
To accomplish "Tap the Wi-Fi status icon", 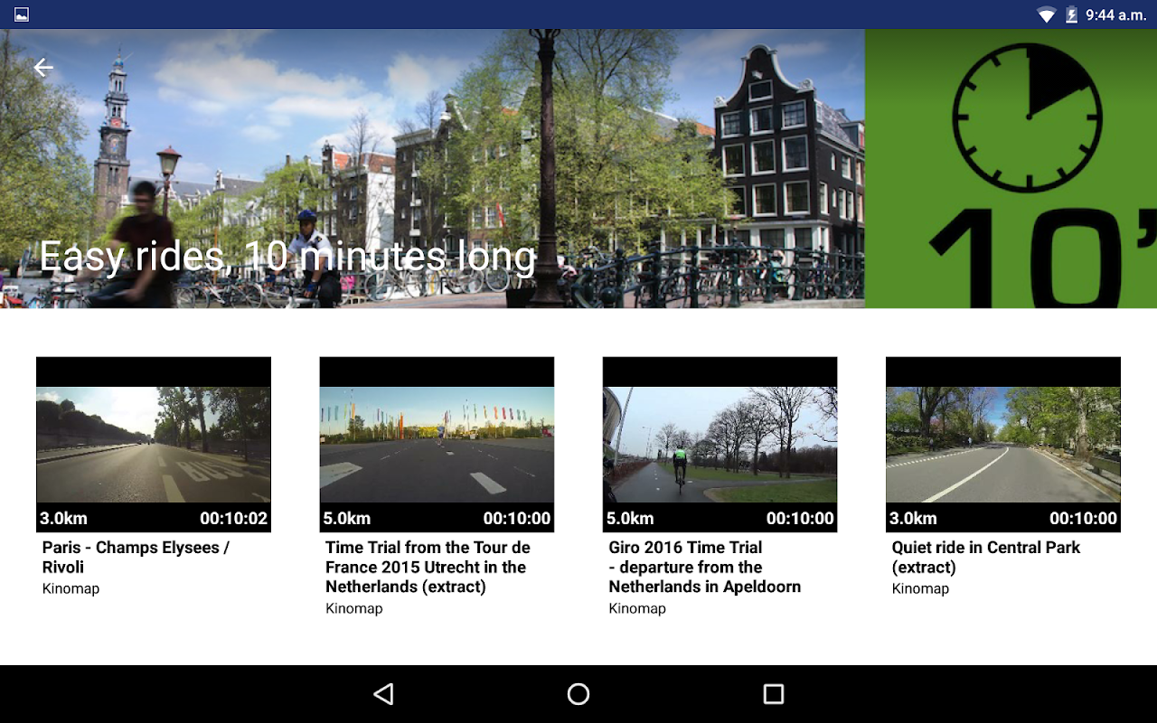I will pyautogui.click(x=1047, y=14).
